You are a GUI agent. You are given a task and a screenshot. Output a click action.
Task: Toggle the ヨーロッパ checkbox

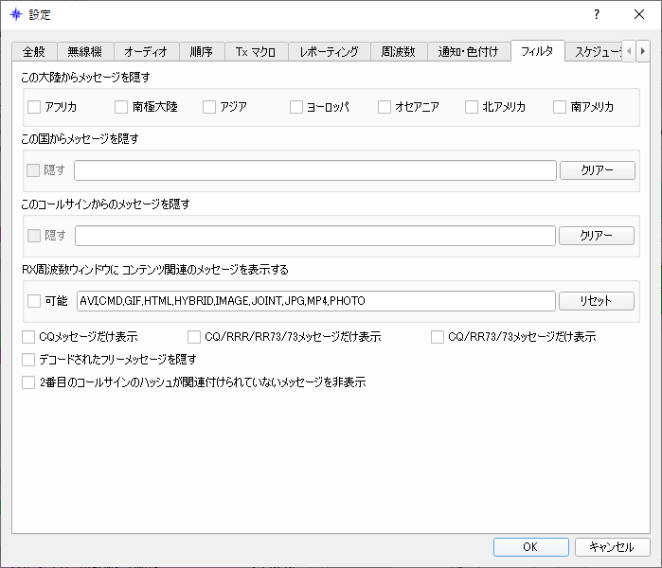point(296,107)
